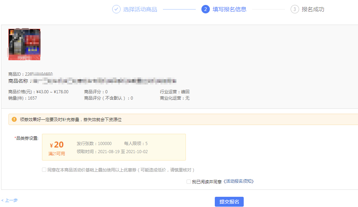This screenshot has height=207, width=358.
Task: Click the step 3 numbered circle
Action: point(295,9)
